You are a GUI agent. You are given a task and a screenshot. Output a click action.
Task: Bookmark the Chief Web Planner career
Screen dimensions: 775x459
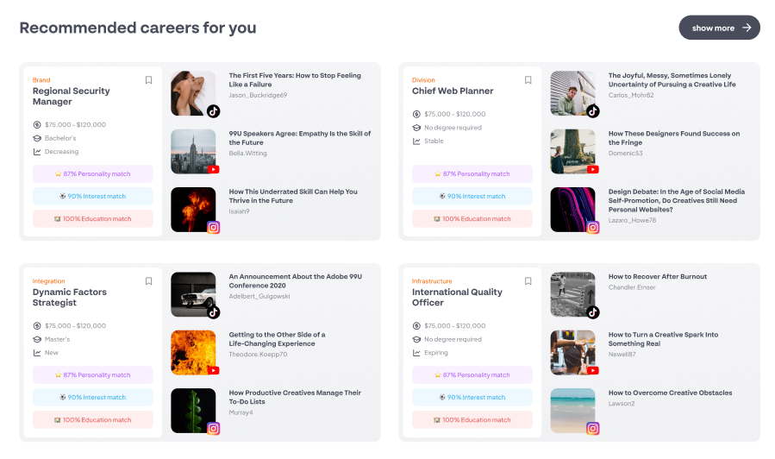click(x=528, y=80)
